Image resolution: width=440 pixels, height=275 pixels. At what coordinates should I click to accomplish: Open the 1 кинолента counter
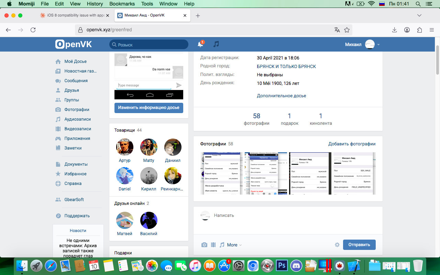(321, 119)
